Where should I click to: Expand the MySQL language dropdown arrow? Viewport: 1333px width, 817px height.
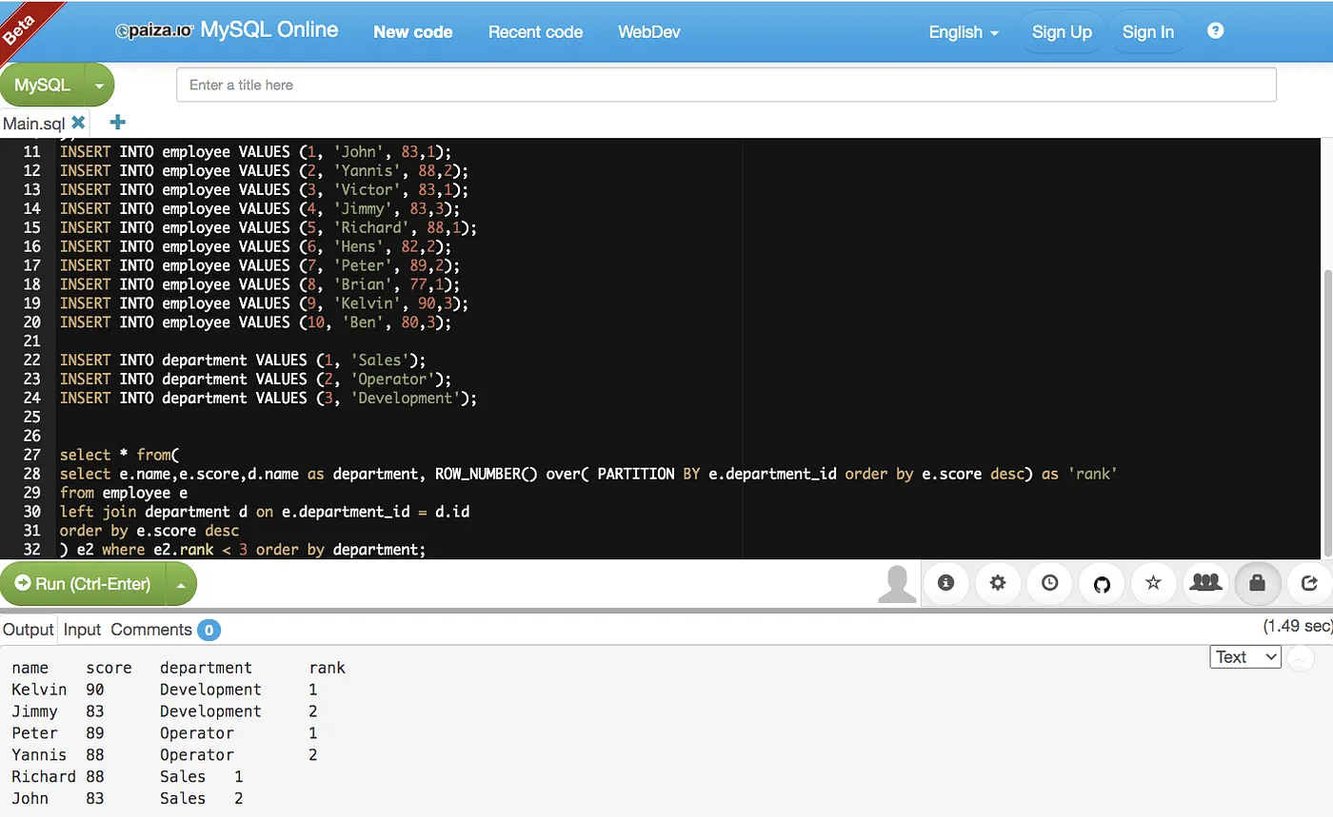[99, 85]
